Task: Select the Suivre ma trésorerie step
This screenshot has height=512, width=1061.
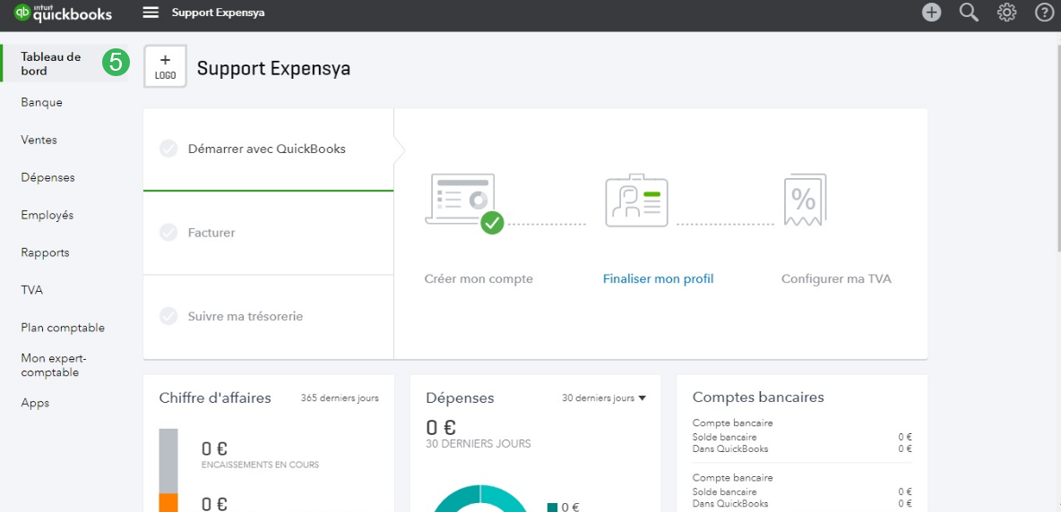Action: (269, 317)
